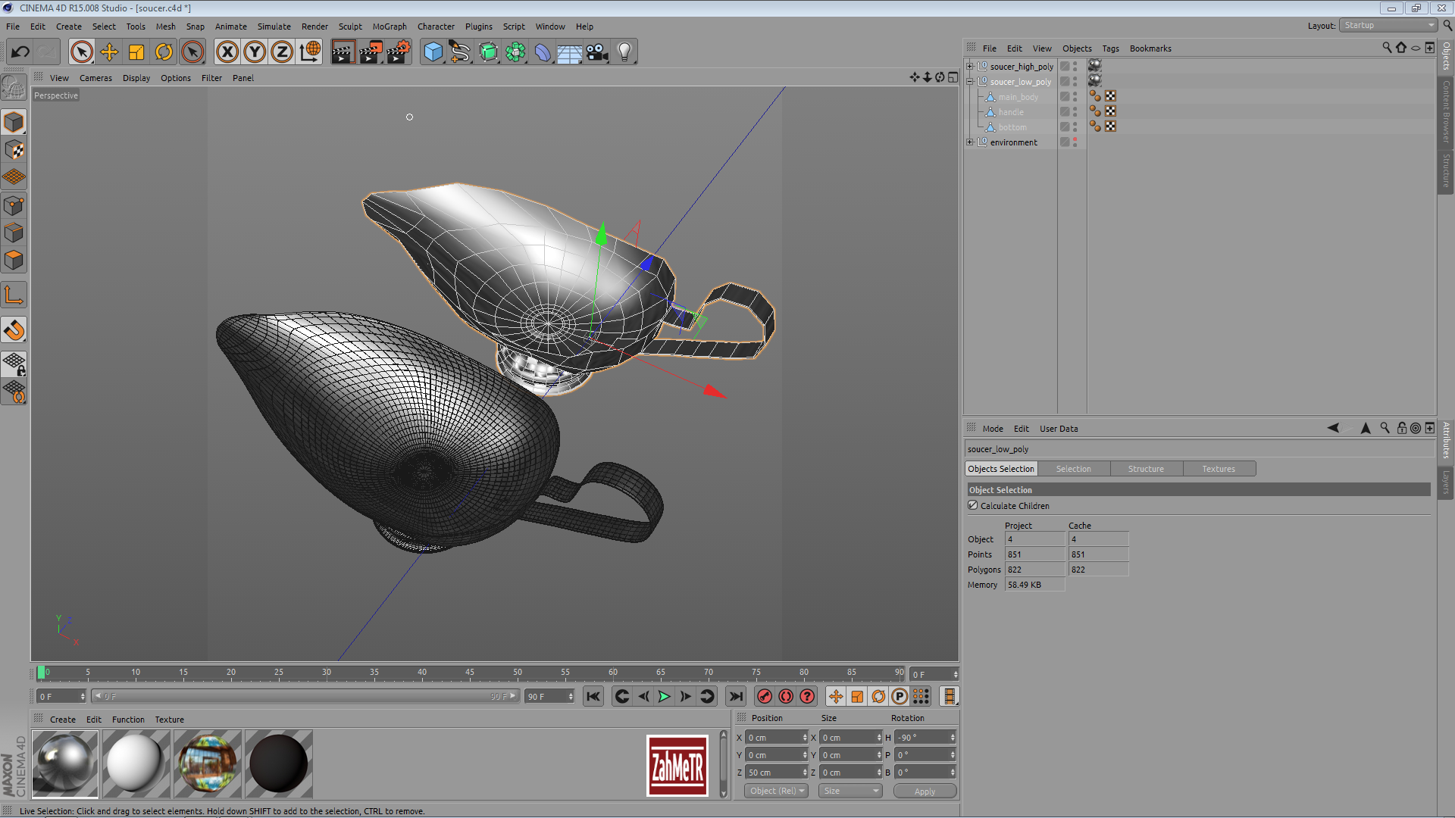
Task: Select the Scale tool icon
Action: pyautogui.click(x=136, y=52)
